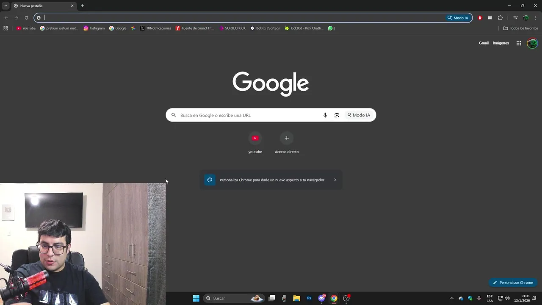Open Discord from the taskbar

pyautogui.click(x=321, y=298)
